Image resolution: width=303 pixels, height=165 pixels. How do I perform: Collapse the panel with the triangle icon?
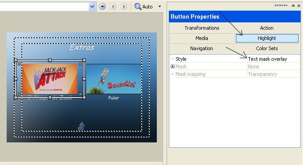coord(293,5)
